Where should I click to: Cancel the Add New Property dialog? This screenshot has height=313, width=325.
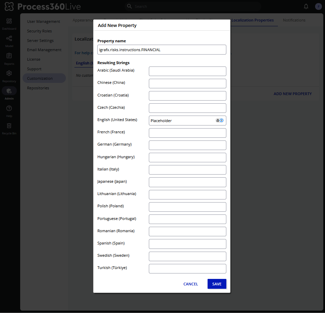(190, 284)
